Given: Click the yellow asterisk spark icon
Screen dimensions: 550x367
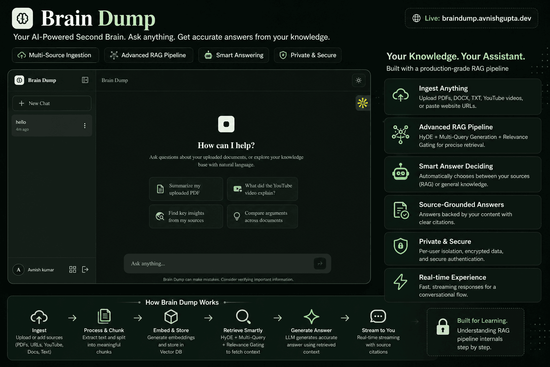Looking at the screenshot, I should (x=363, y=103).
